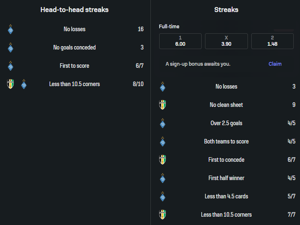Click Dynamo crest beside head-to-head First to score
Image resolution: width=300 pixels, height=225 pixels.
click(x=10, y=66)
